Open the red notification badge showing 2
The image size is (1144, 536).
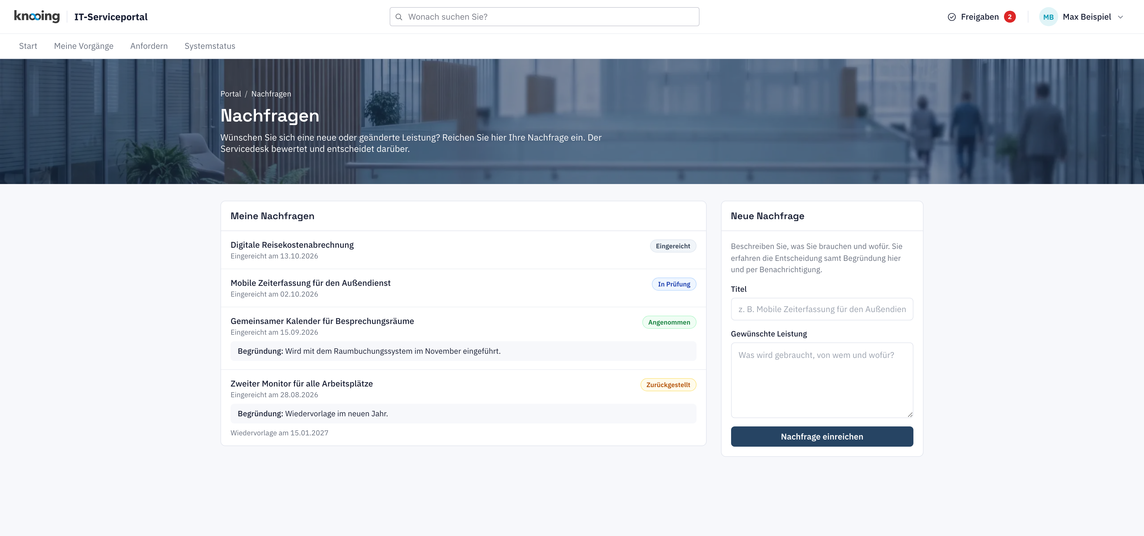pyautogui.click(x=1009, y=17)
